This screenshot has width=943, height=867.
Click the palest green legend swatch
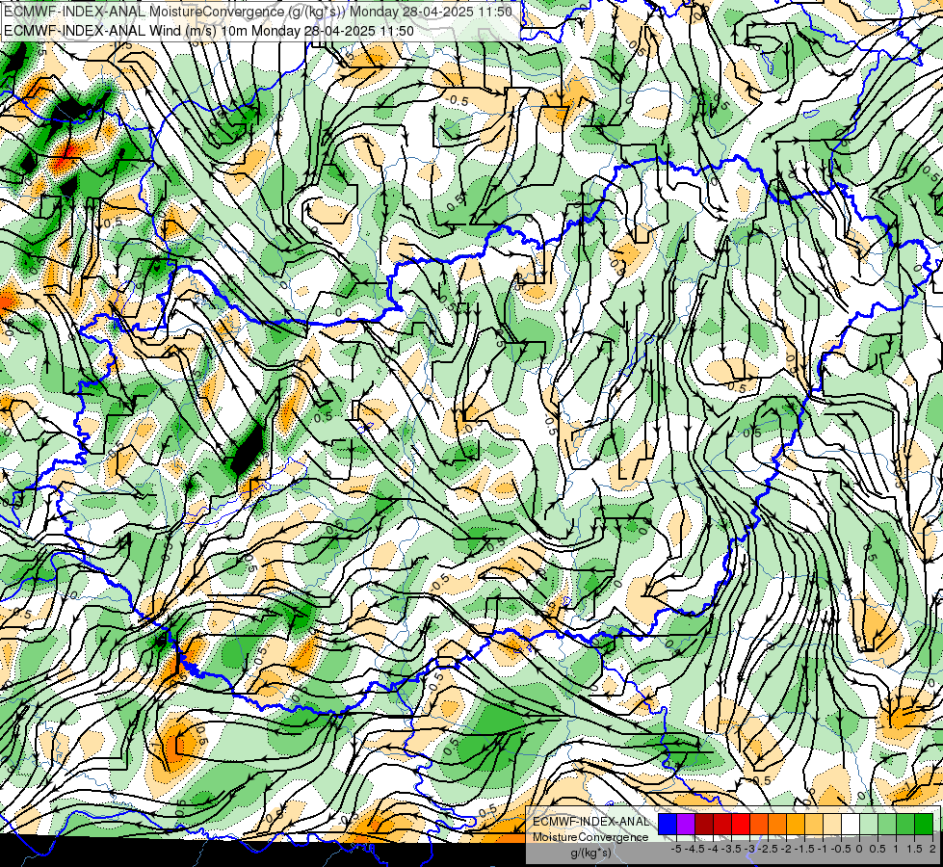(869, 825)
